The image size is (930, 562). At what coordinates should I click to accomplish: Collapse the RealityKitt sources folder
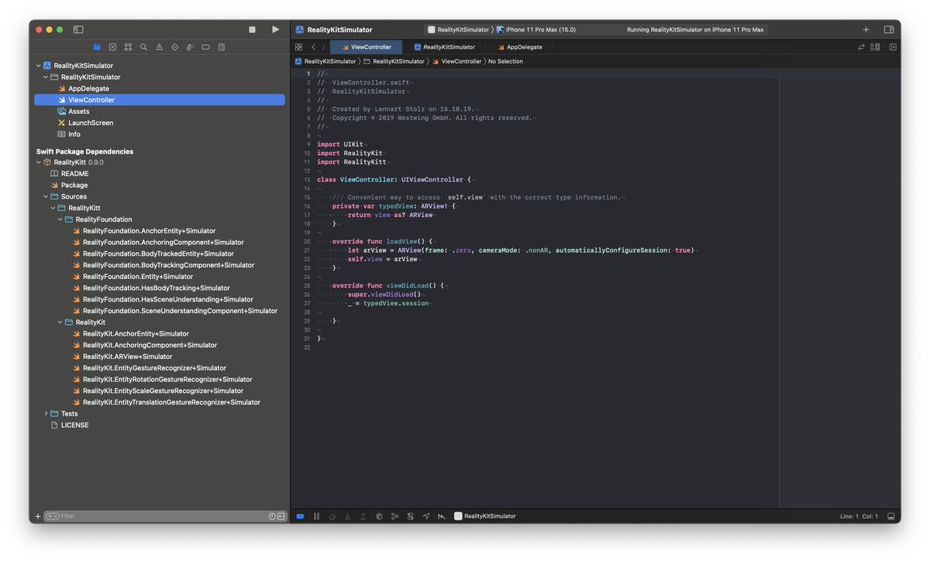[x=53, y=209]
